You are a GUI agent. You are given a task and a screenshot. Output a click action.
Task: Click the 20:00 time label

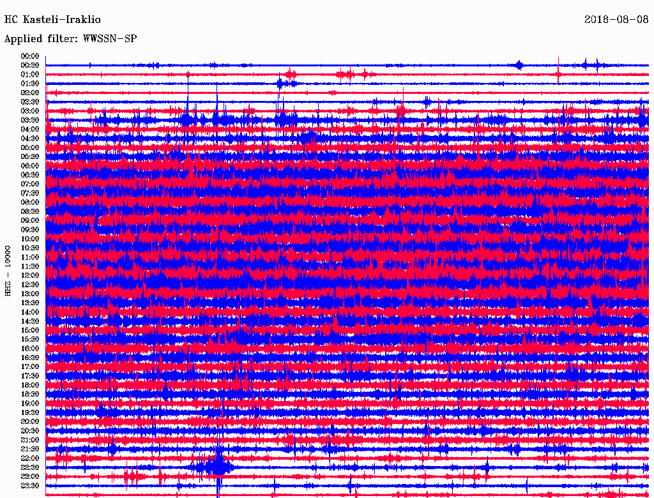point(30,421)
